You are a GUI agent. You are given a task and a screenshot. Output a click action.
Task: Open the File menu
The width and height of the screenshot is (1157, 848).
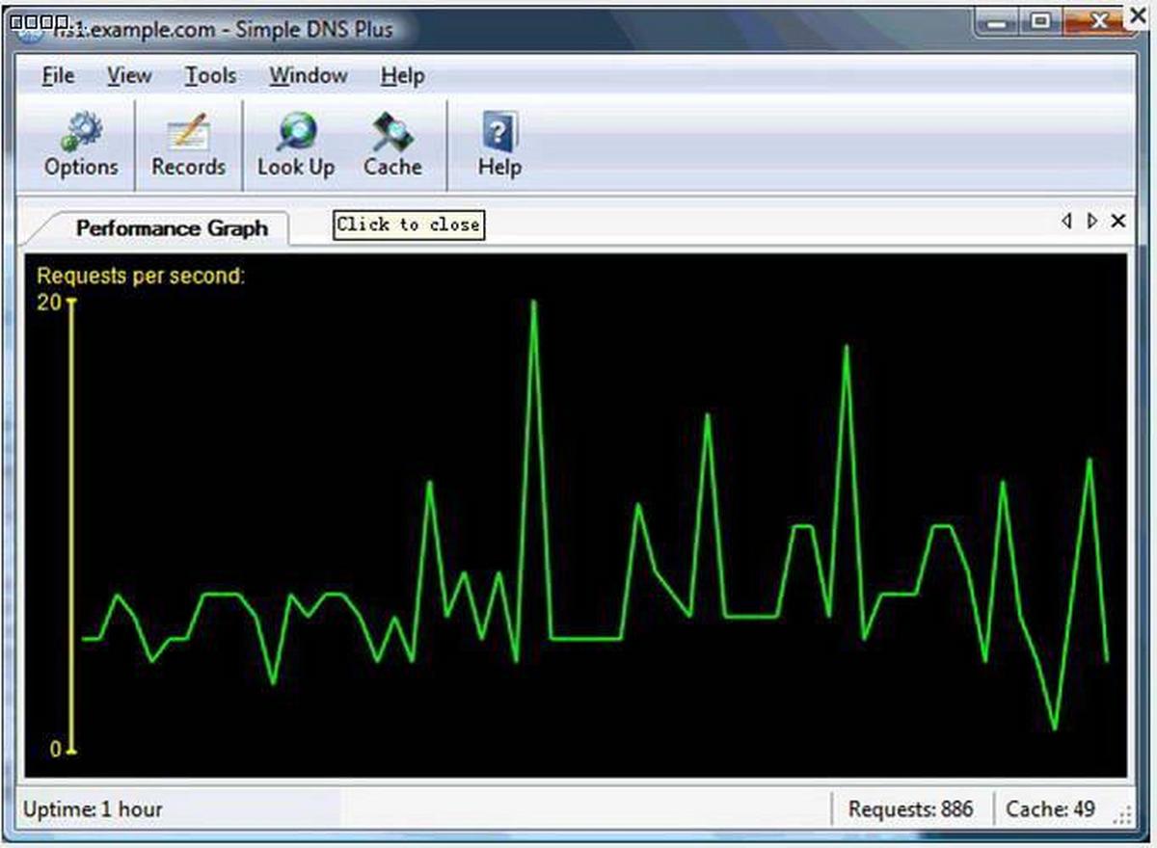(58, 75)
